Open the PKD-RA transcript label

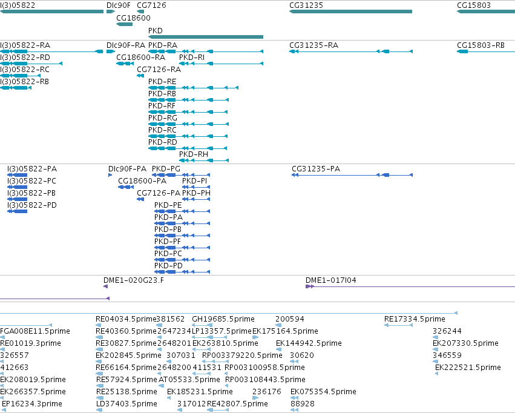(163, 45)
